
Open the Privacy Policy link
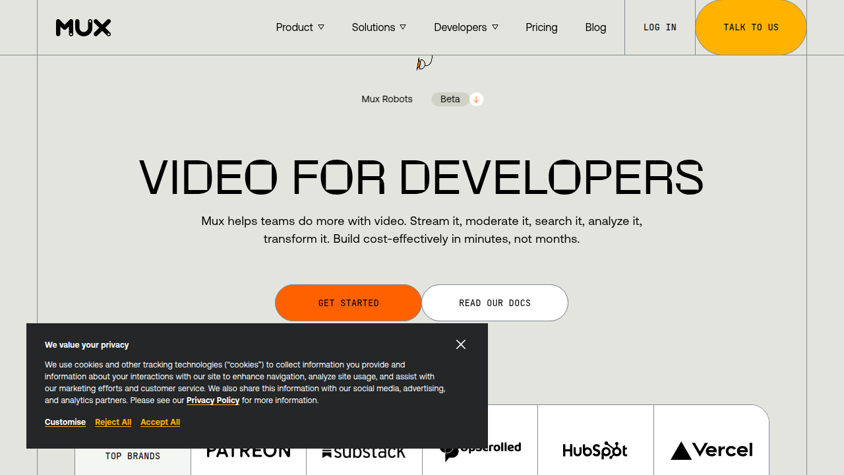[213, 400]
